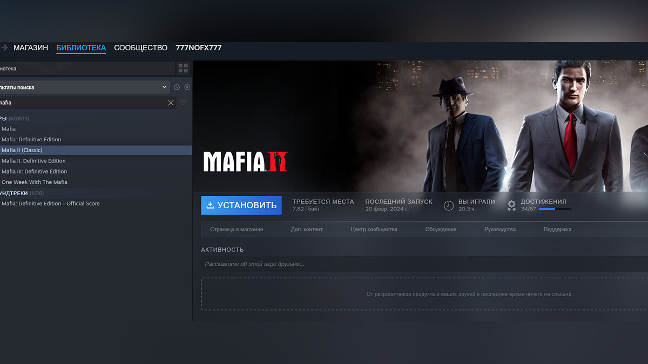Click the clock icon for recent sorting

coord(177,87)
